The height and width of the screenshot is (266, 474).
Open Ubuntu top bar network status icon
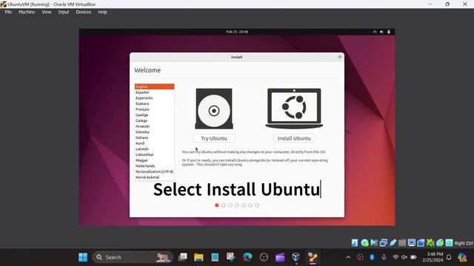click(x=375, y=32)
